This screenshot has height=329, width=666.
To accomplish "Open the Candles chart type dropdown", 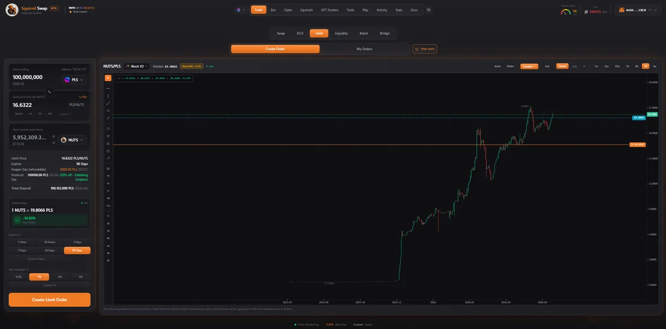I will (529, 66).
